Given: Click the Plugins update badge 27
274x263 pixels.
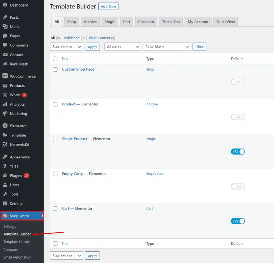Looking at the screenshot, I should tap(27, 176).
